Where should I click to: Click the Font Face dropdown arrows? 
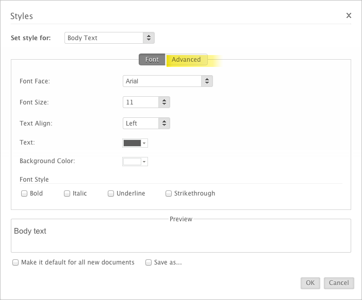207,81
